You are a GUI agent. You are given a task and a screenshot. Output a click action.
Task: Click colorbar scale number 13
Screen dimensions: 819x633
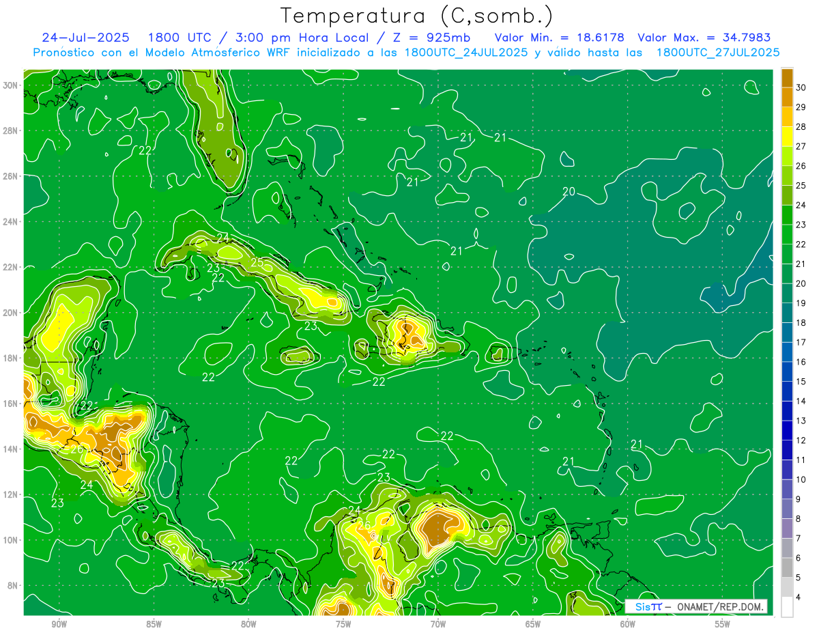point(801,421)
